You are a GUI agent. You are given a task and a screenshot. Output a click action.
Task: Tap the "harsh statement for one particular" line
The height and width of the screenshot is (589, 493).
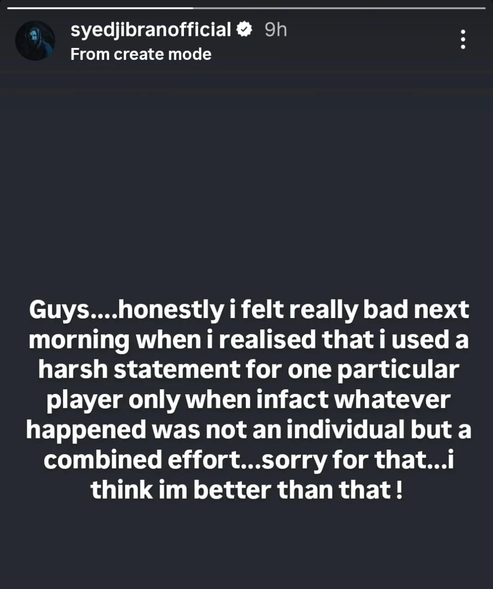click(x=248, y=370)
